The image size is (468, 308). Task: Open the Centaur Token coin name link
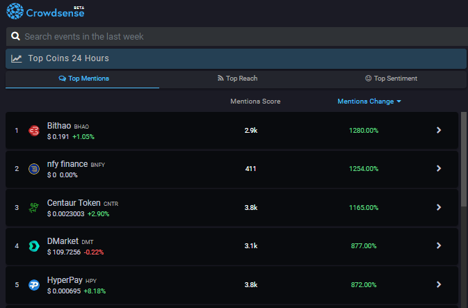point(74,203)
